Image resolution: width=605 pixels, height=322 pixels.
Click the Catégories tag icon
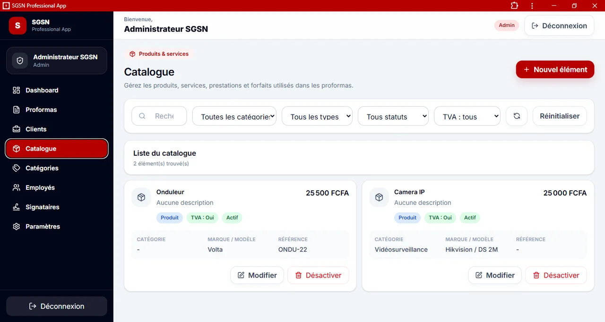coord(17,168)
